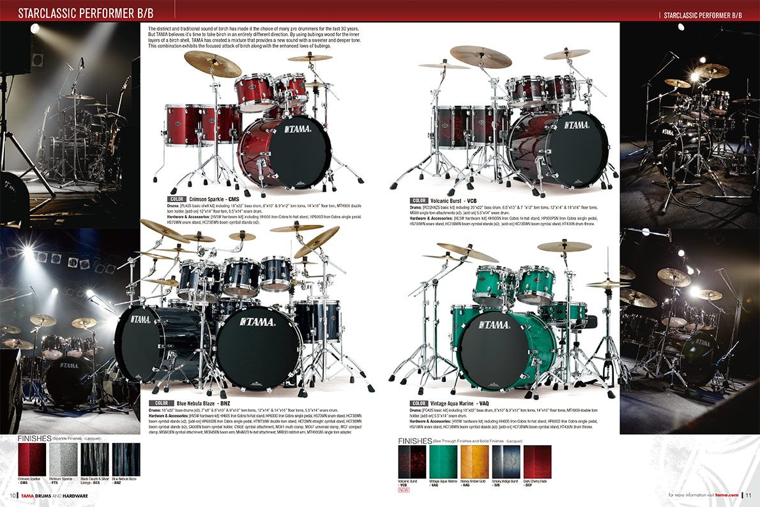760x507 pixels.
Task: Click the Volcanic Burst Drums specification line
Action: click(x=504, y=210)
